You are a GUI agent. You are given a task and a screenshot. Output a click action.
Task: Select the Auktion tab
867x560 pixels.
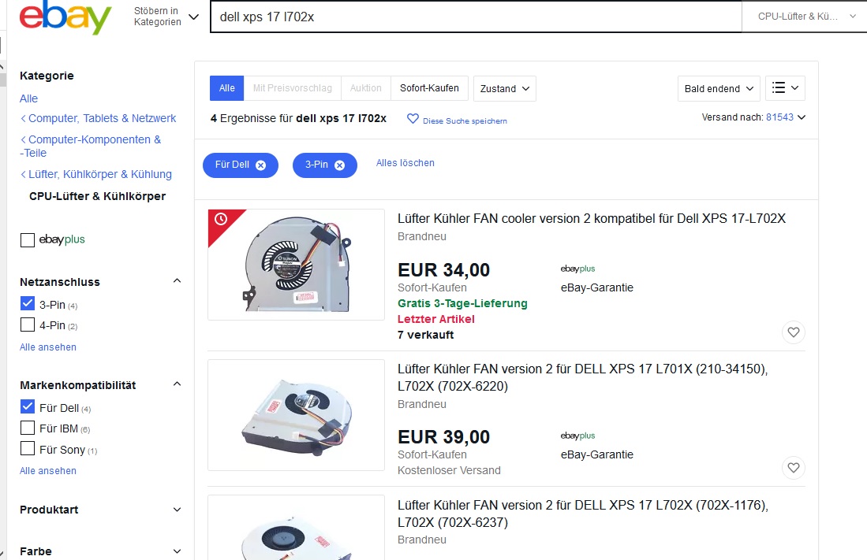click(365, 88)
